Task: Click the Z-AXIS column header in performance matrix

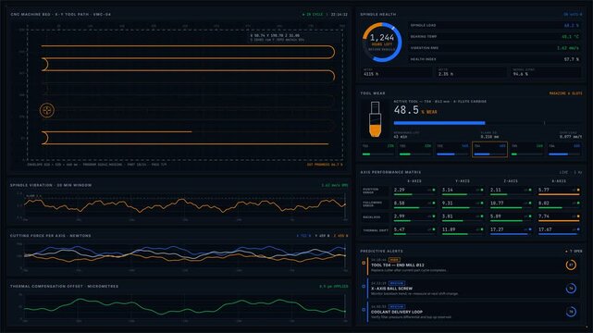Action: pyautogui.click(x=511, y=181)
